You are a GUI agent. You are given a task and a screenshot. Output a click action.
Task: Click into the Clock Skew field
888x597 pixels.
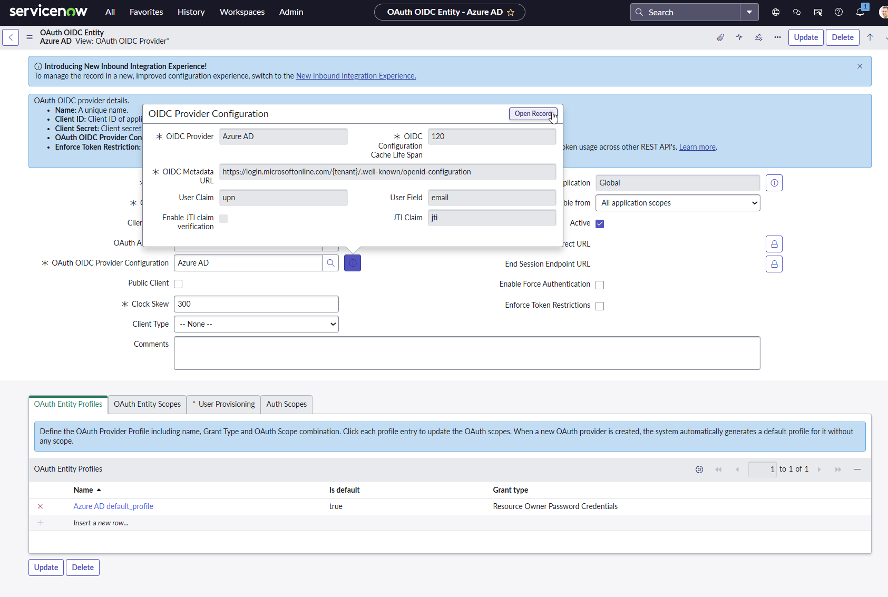coord(256,304)
